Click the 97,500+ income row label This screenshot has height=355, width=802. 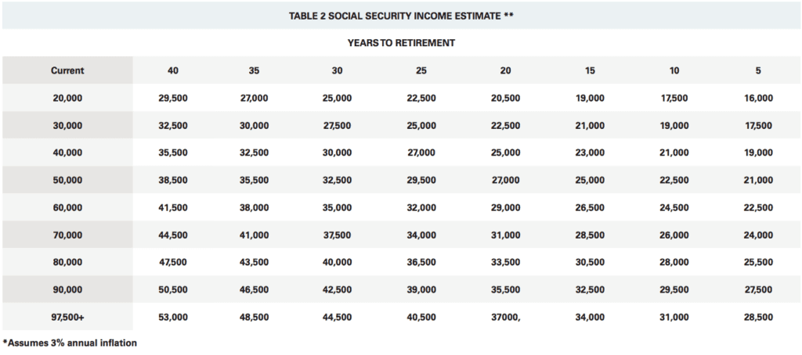point(67,317)
